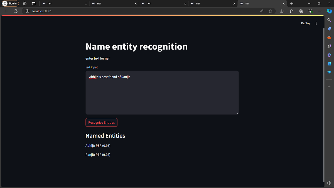334x188 pixels.
Task: Click inside the text input area
Action: click(162, 92)
